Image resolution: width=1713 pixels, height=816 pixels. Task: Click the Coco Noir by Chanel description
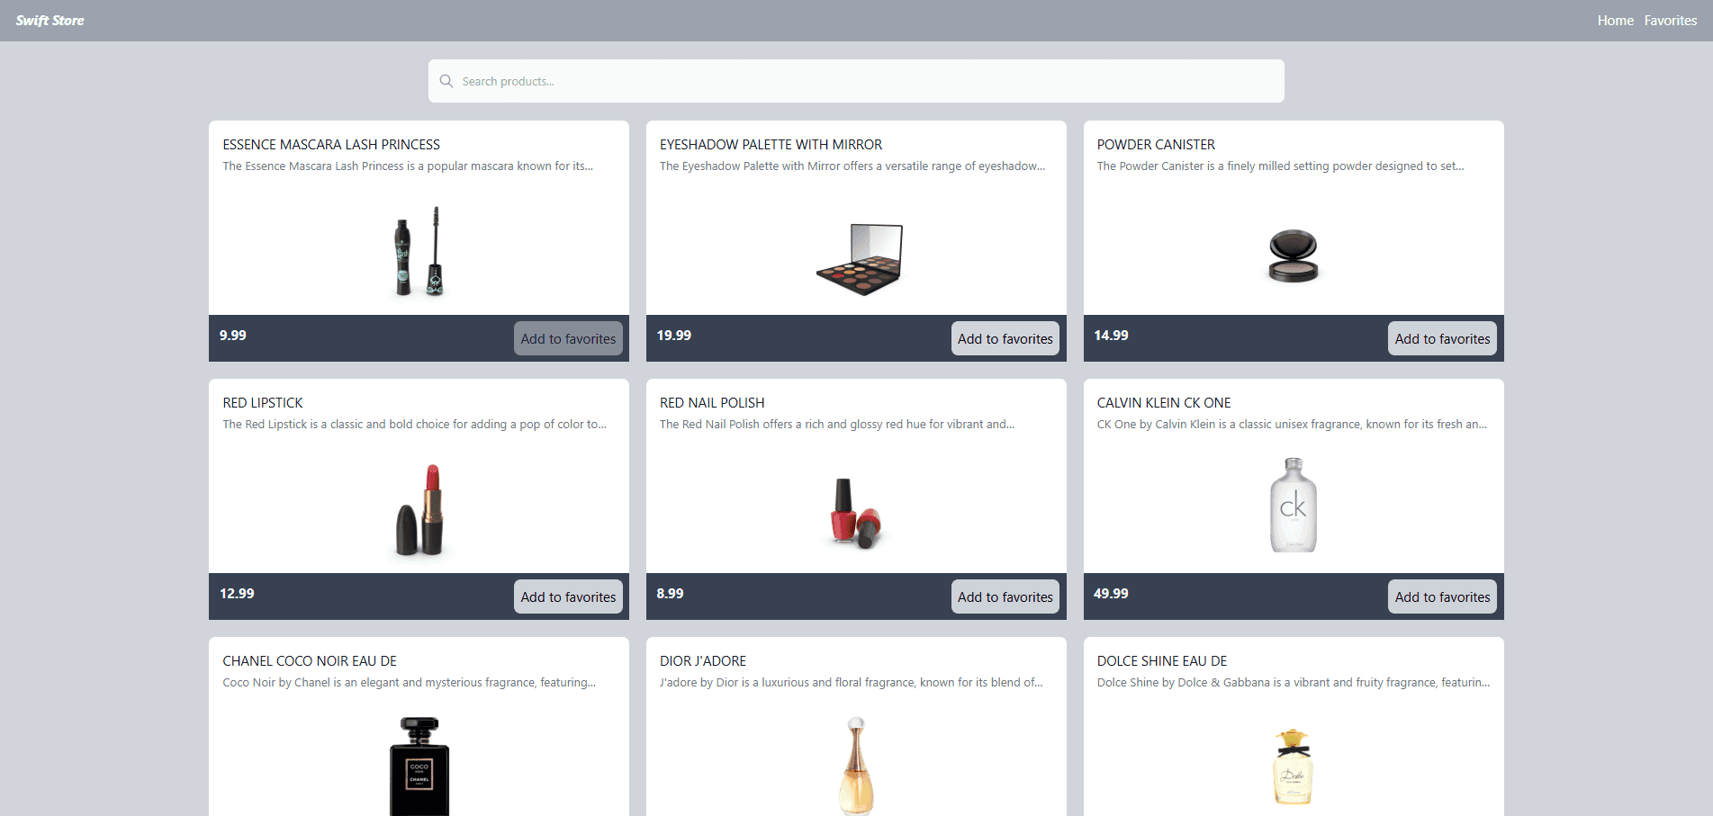[x=409, y=683]
